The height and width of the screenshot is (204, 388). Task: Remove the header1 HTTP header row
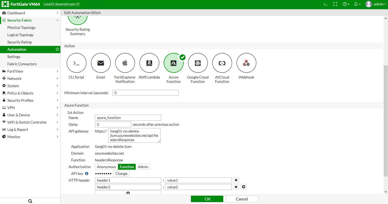coord(236,180)
